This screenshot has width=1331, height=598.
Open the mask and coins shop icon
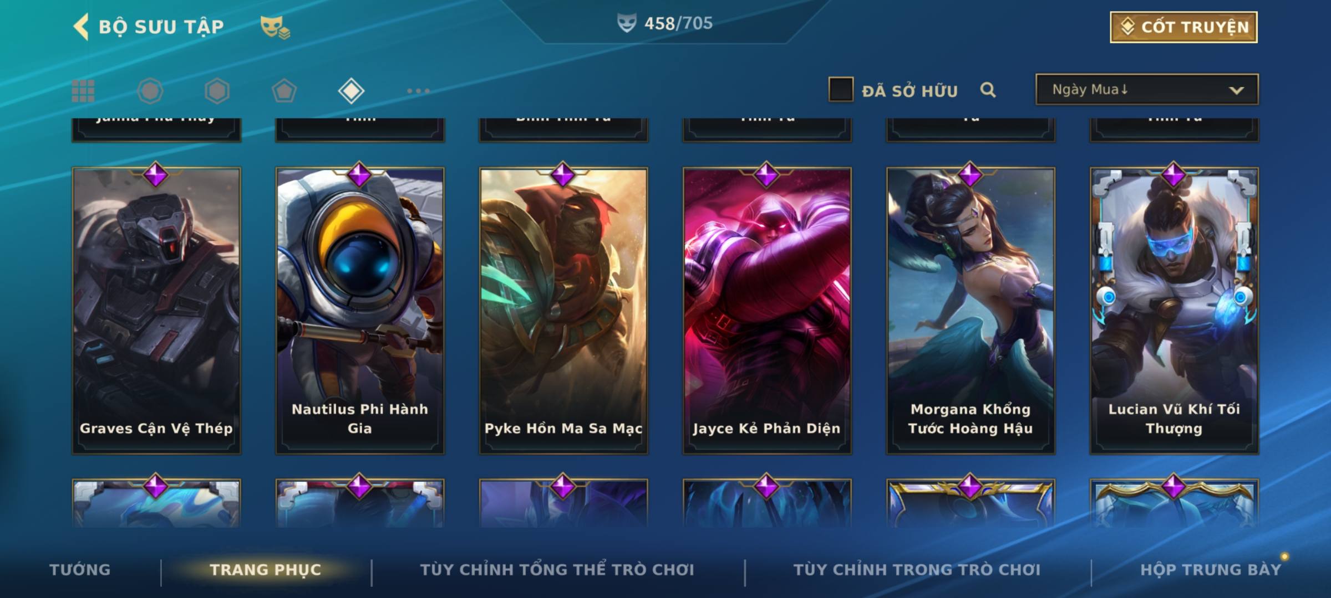[x=275, y=27]
